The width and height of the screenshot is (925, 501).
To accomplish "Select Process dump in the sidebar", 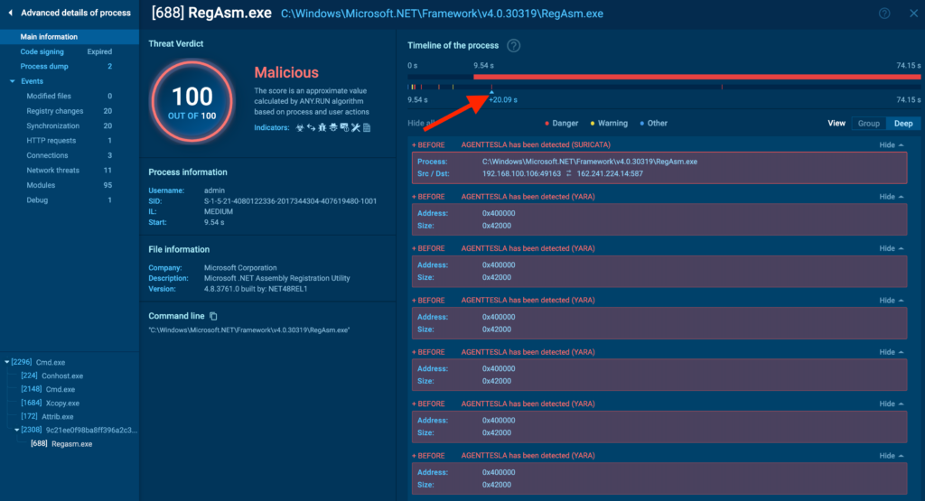I will click(46, 67).
